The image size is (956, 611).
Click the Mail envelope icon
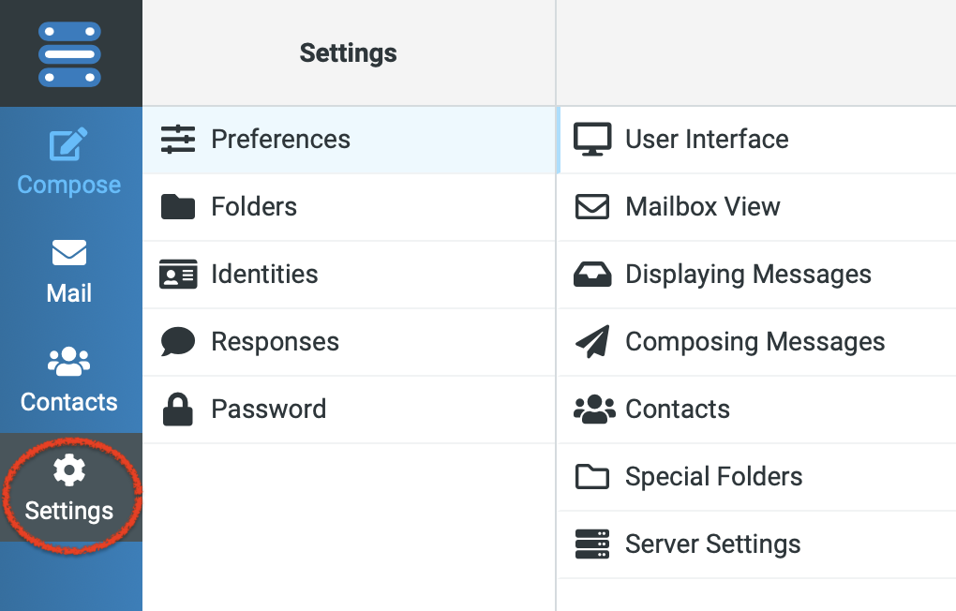click(x=69, y=252)
